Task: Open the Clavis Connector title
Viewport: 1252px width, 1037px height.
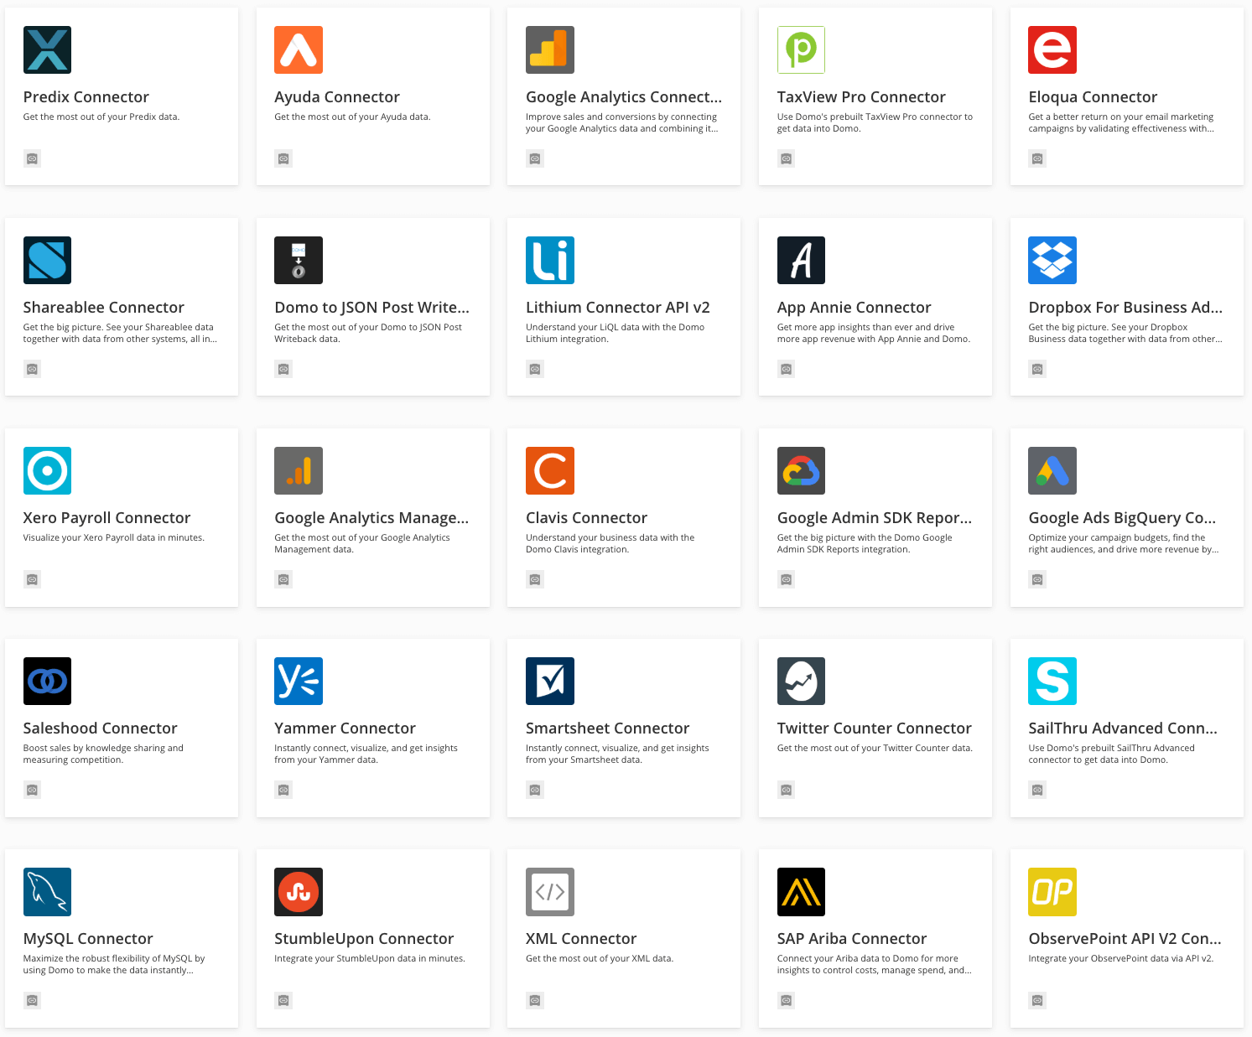Action: pos(586,518)
